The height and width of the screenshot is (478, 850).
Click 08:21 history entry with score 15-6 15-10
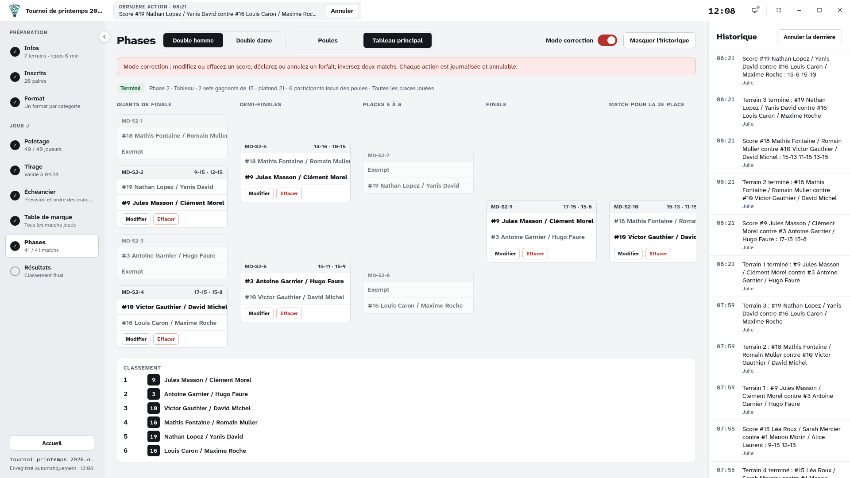(779, 70)
